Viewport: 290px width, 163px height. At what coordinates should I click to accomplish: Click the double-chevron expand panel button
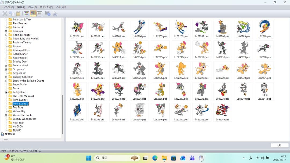pyautogui.click(x=279, y=145)
